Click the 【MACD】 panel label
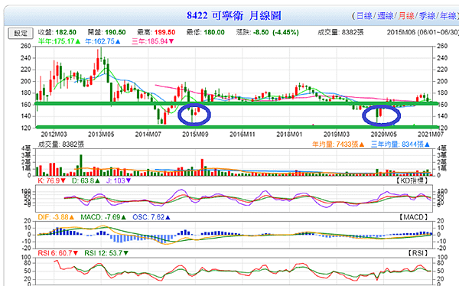The height and width of the screenshot is (286, 459). coord(413,217)
